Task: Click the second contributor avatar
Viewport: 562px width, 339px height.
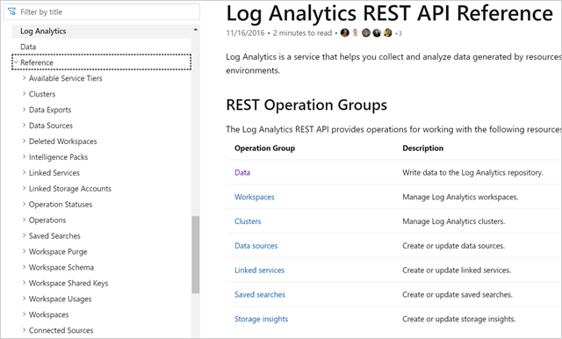Action: [x=355, y=33]
